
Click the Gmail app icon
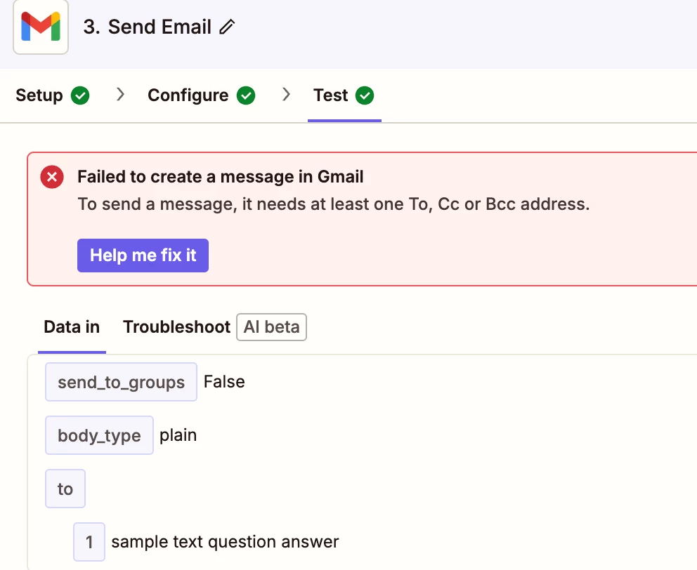tap(41, 27)
